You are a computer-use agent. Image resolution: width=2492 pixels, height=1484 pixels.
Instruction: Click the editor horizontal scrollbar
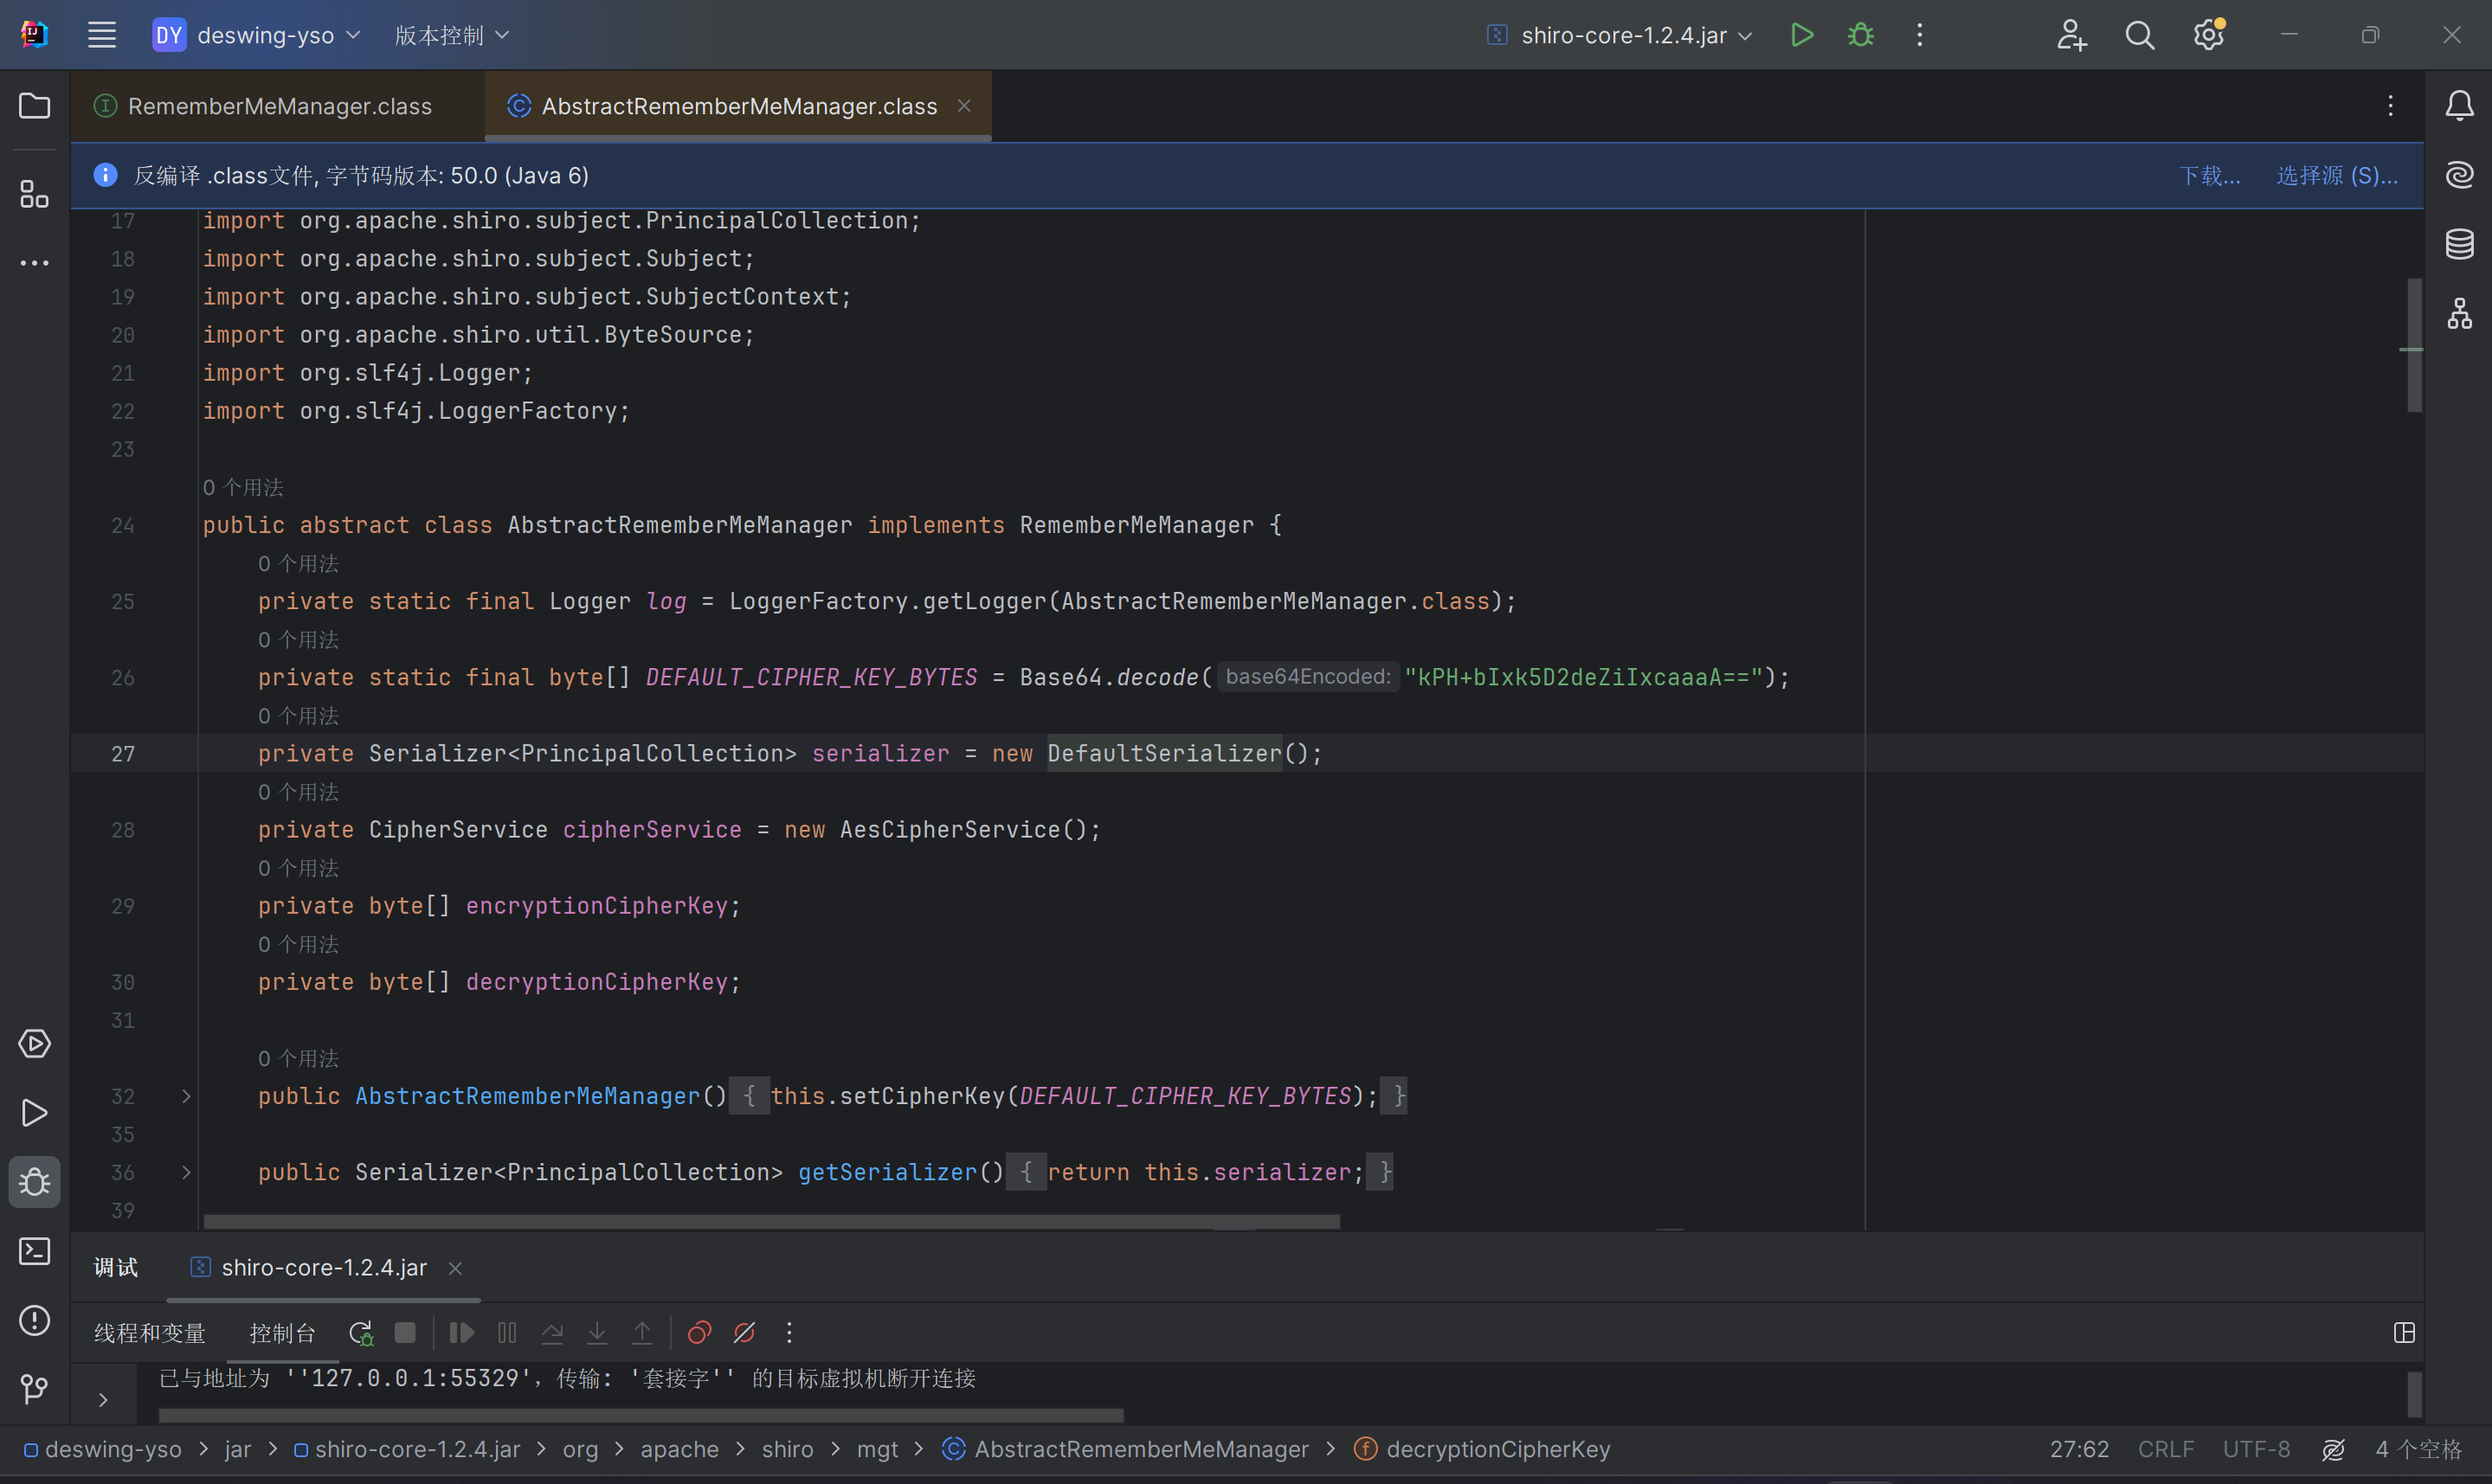click(x=770, y=1221)
